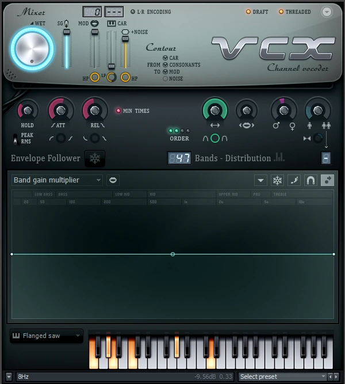Flip the PEAK/RMS switch
This screenshot has height=384, width=345.
click(x=16, y=139)
